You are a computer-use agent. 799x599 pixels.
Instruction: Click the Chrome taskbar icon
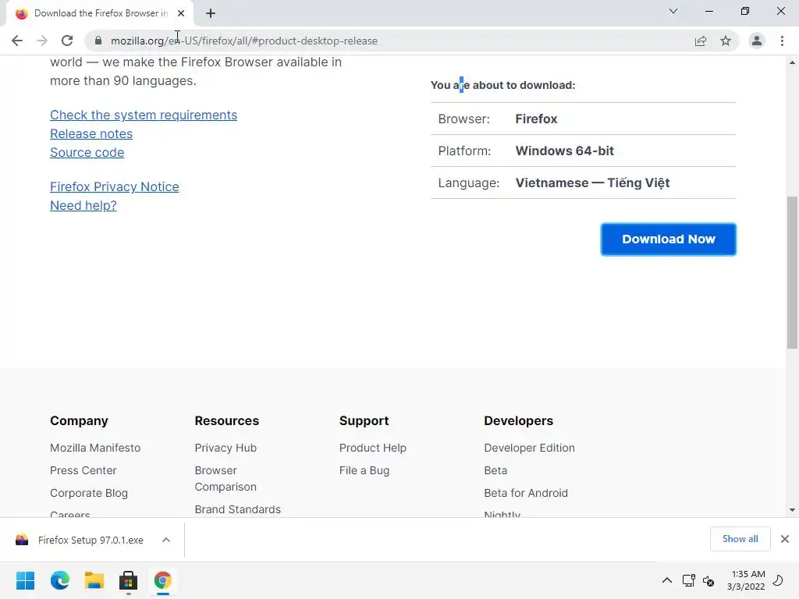(x=162, y=580)
